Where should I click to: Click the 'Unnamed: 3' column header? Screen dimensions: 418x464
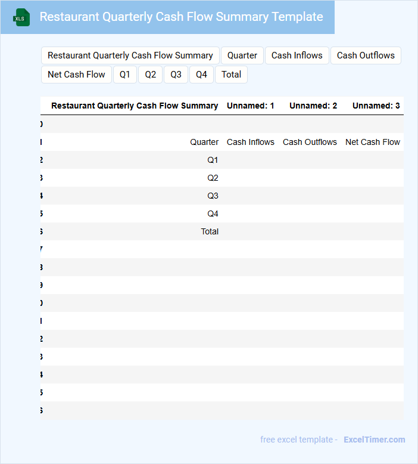tap(376, 106)
